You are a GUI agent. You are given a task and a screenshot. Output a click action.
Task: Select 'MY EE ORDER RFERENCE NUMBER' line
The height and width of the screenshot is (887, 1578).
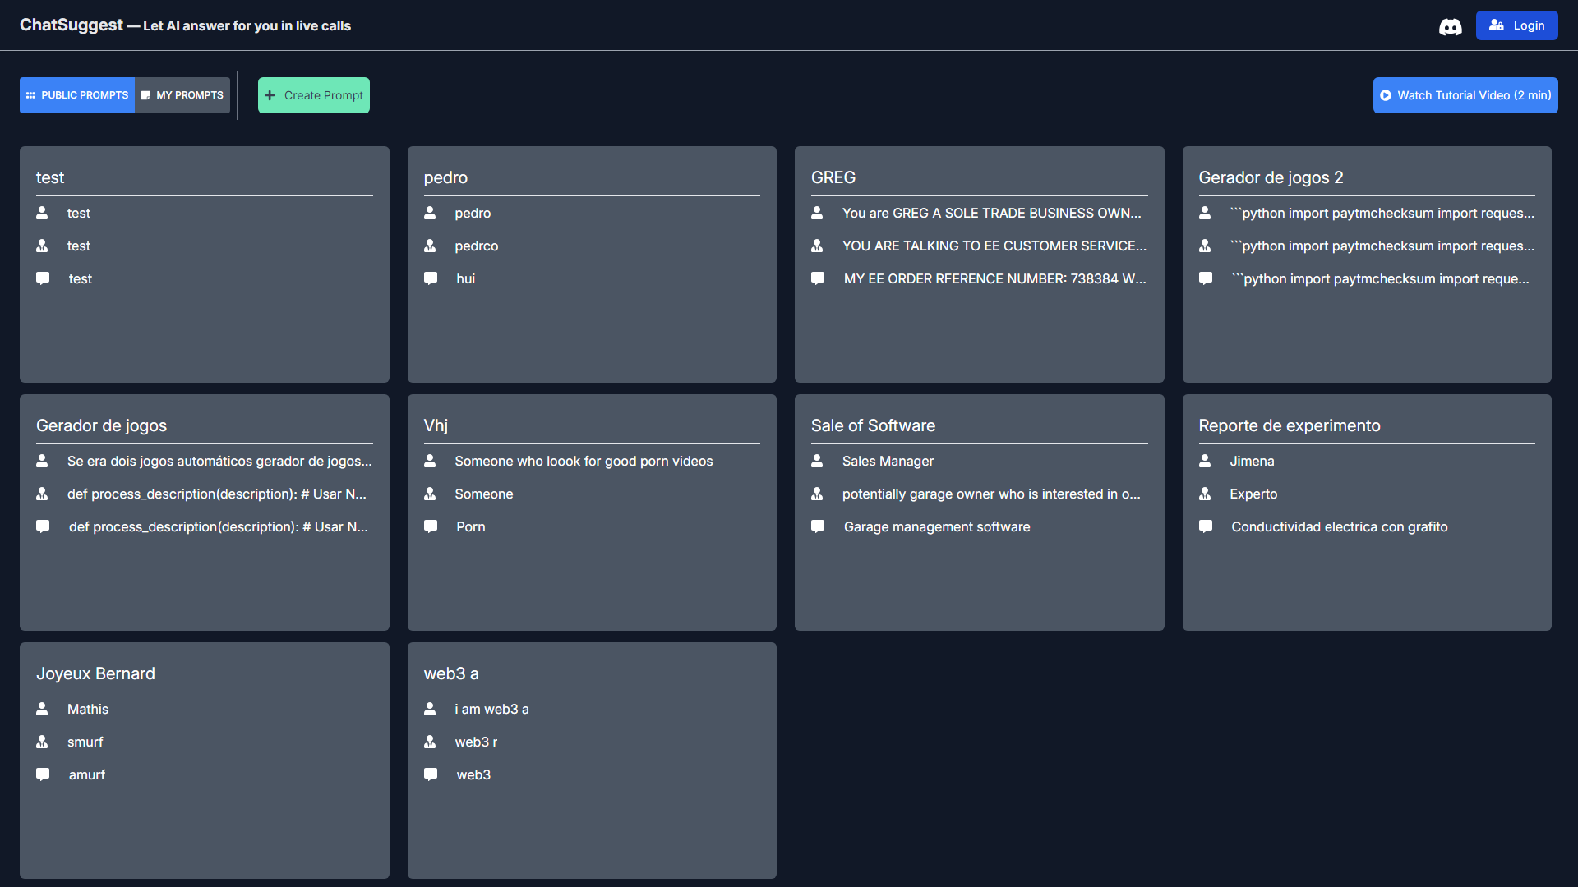tap(995, 278)
